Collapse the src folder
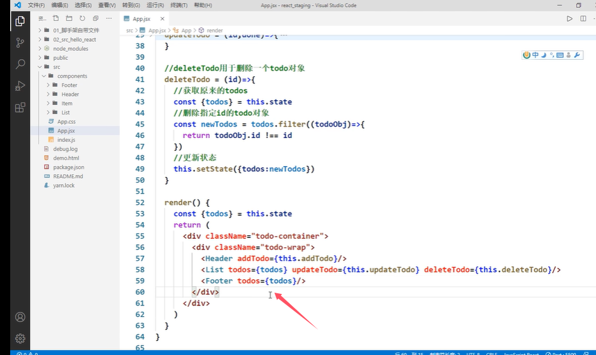596x355 pixels. click(x=57, y=67)
